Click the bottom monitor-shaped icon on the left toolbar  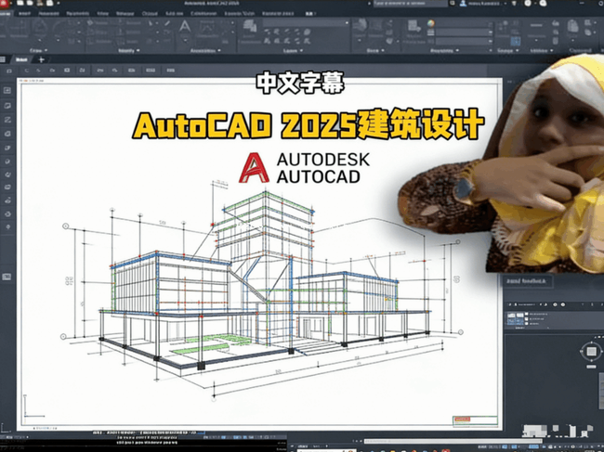click(x=7, y=277)
